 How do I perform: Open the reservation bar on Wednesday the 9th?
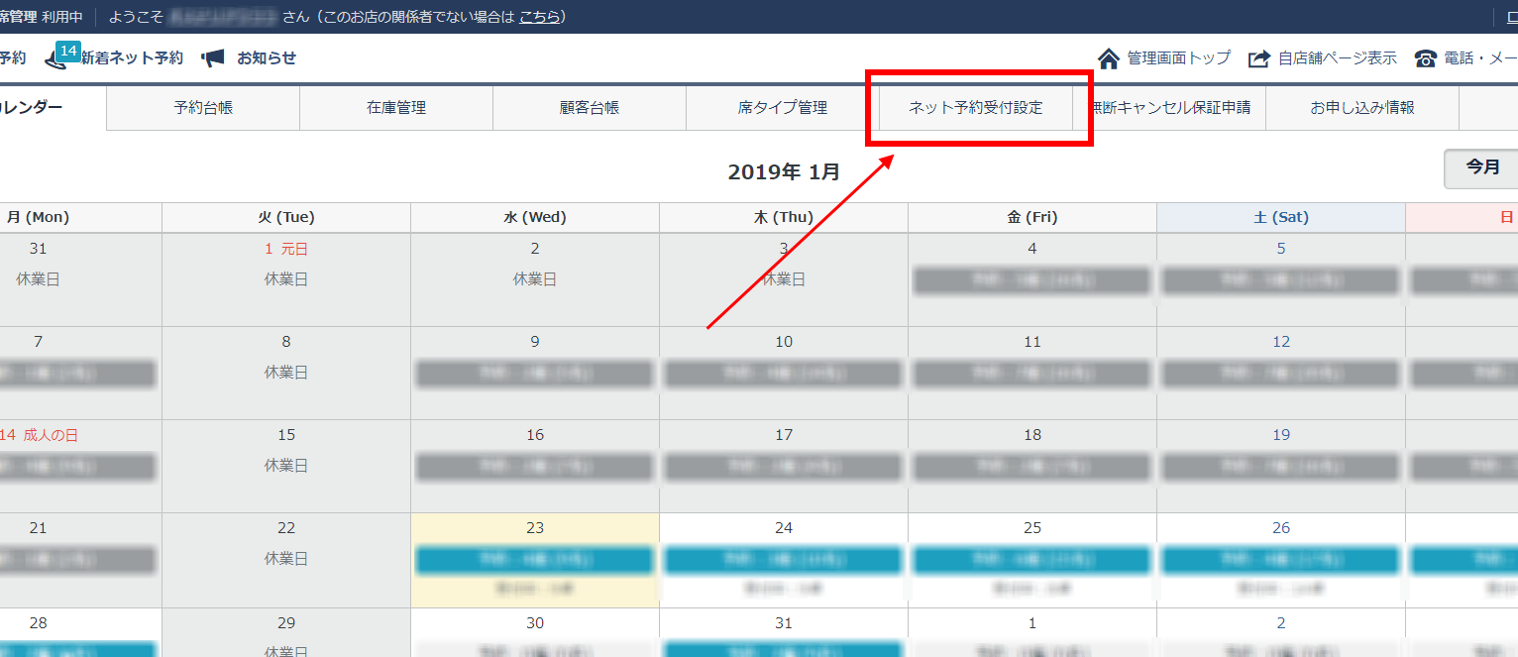tap(535, 374)
